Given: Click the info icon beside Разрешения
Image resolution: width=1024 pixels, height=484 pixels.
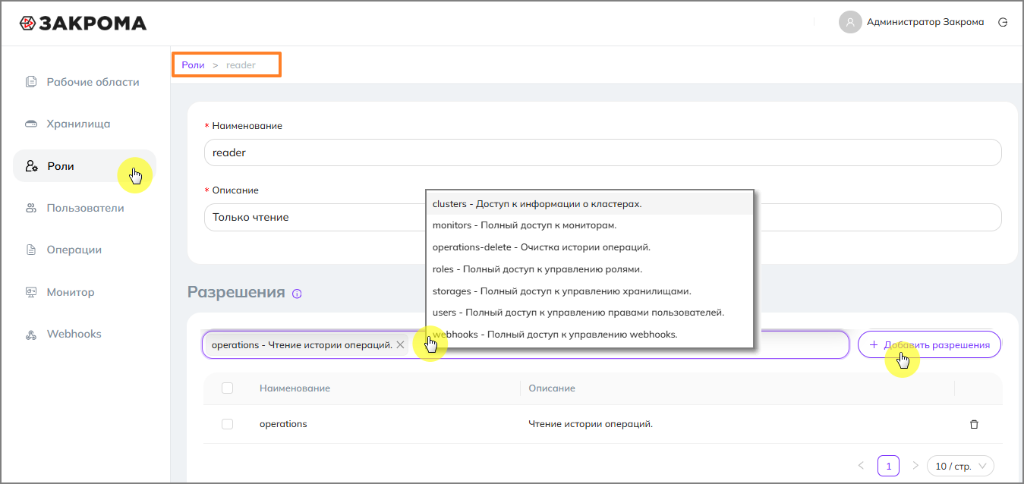Looking at the screenshot, I should [x=297, y=294].
